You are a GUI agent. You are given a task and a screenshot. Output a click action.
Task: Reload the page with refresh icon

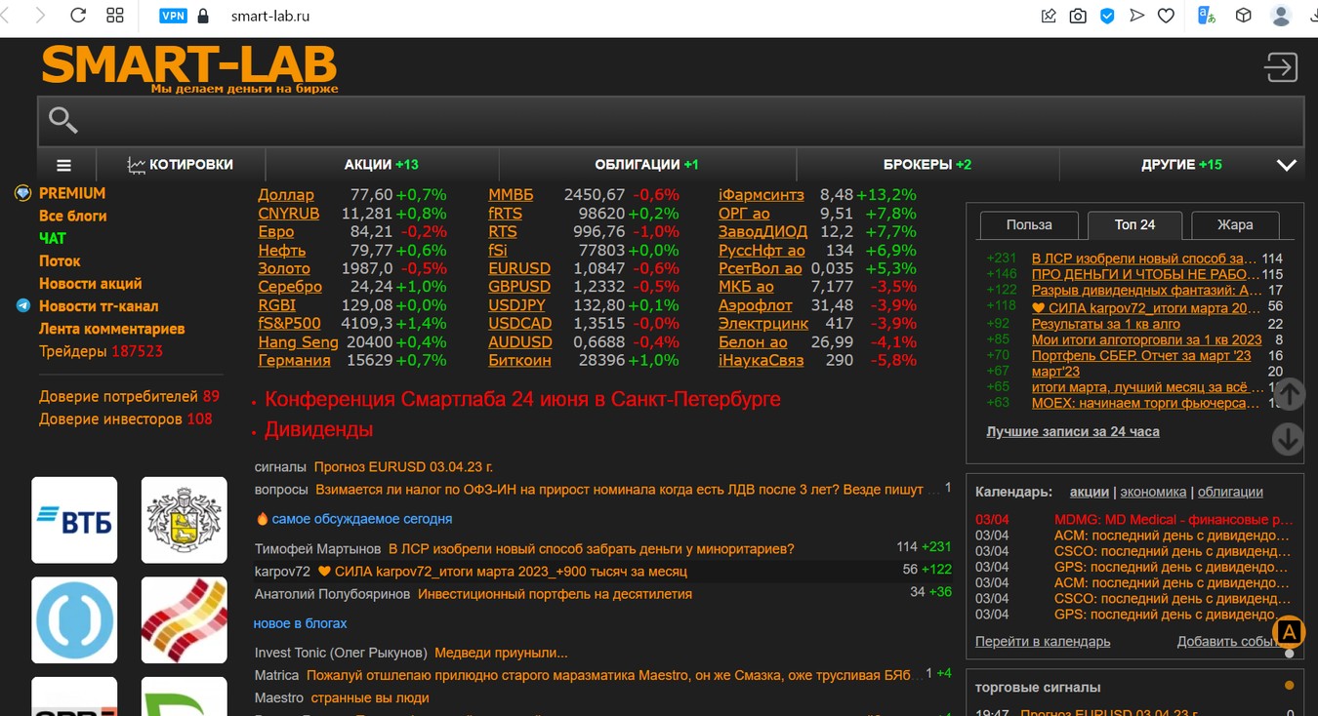click(78, 16)
